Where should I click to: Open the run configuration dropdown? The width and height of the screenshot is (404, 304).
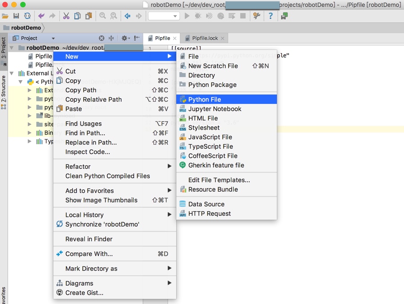[164, 16]
